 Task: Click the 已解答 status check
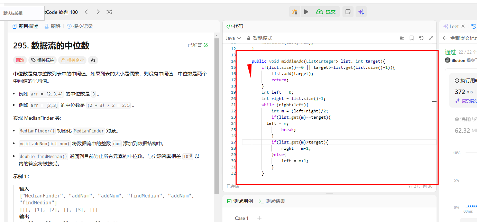pyautogui.click(x=198, y=45)
